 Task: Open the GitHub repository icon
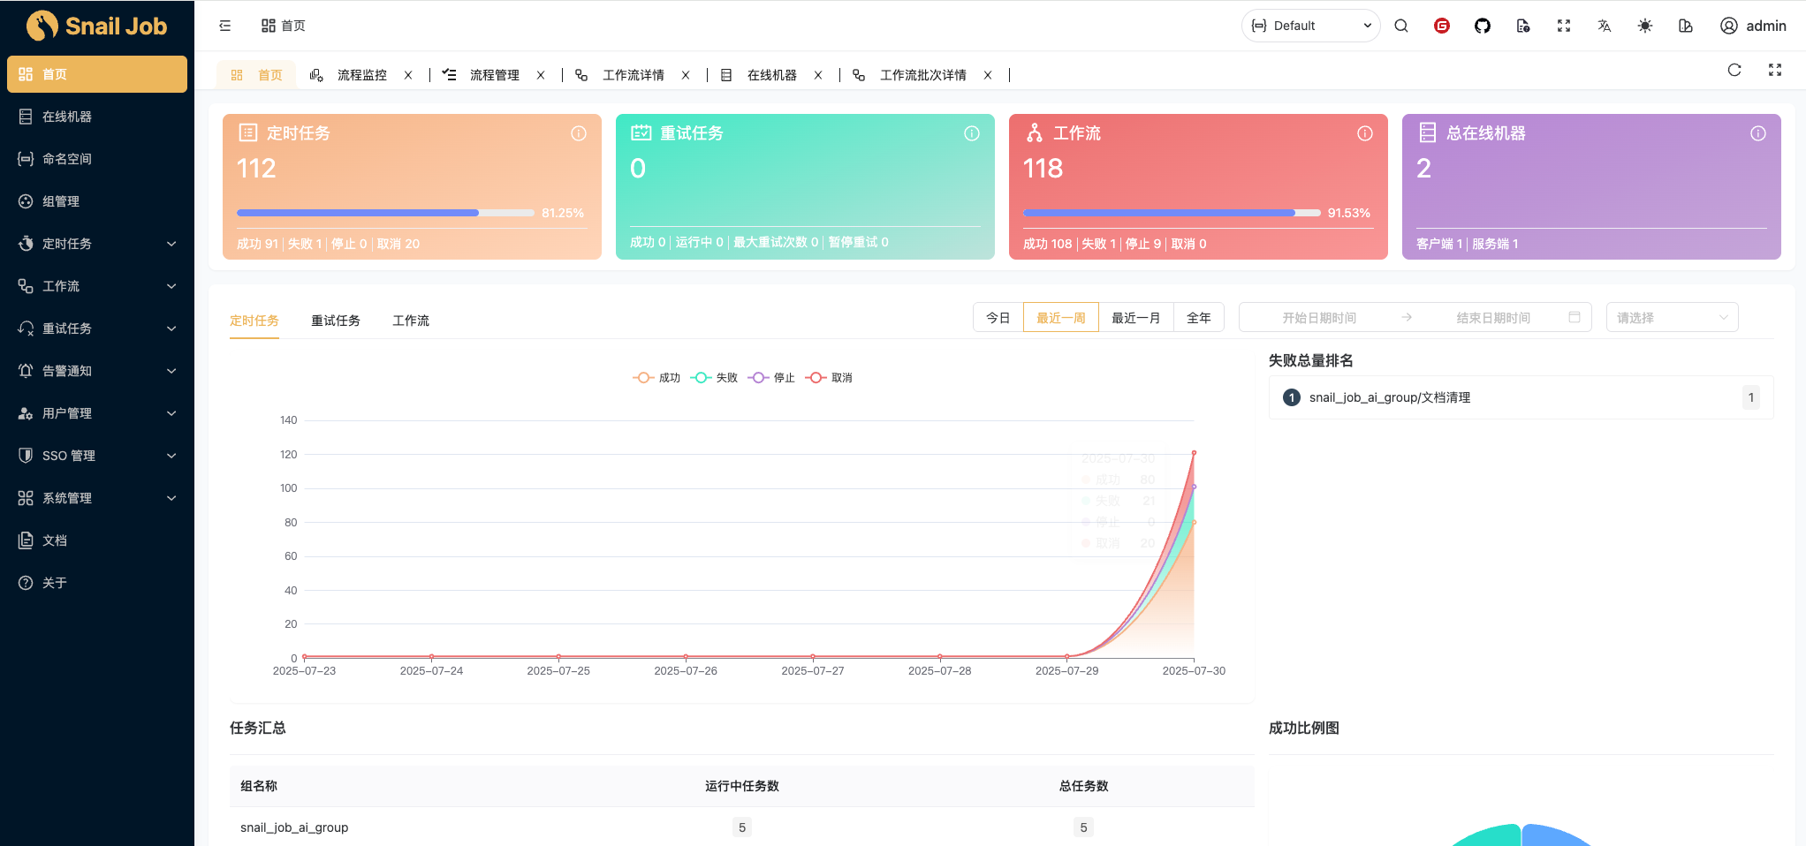[1483, 26]
